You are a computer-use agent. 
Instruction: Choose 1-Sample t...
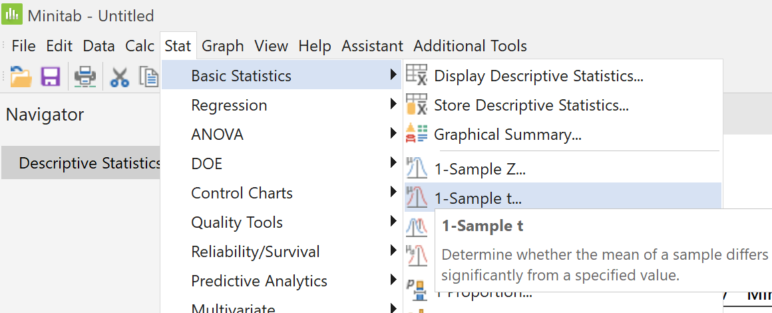point(563,198)
